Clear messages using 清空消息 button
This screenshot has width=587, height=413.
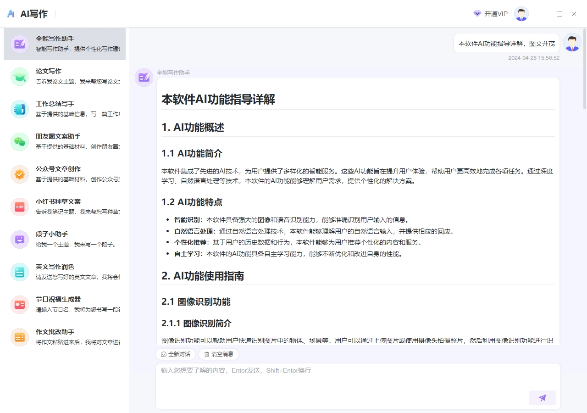coord(219,354)
